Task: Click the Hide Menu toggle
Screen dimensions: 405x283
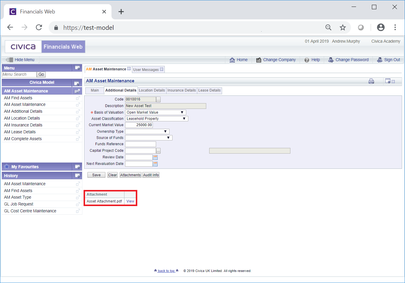Action: 20,60
